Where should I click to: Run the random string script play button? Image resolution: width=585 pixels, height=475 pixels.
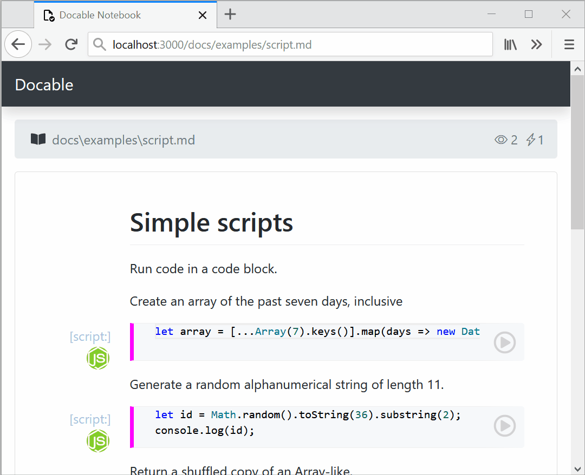pyautogui.click(x=504, y=426)
